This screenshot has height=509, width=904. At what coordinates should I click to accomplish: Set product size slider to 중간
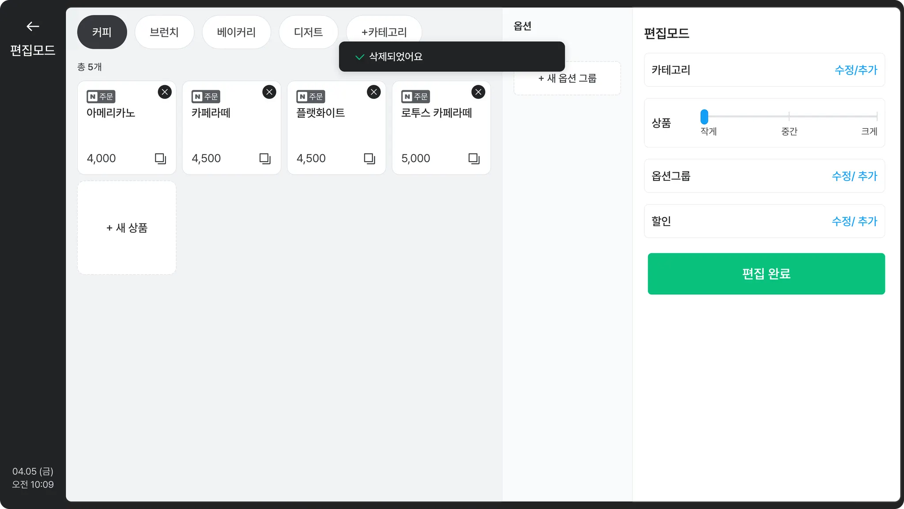click(x=789, y=117)
